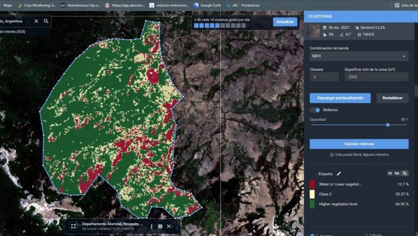Switch units to percent (%)
This screenshot has height=236, width=418.
[404, 173]
